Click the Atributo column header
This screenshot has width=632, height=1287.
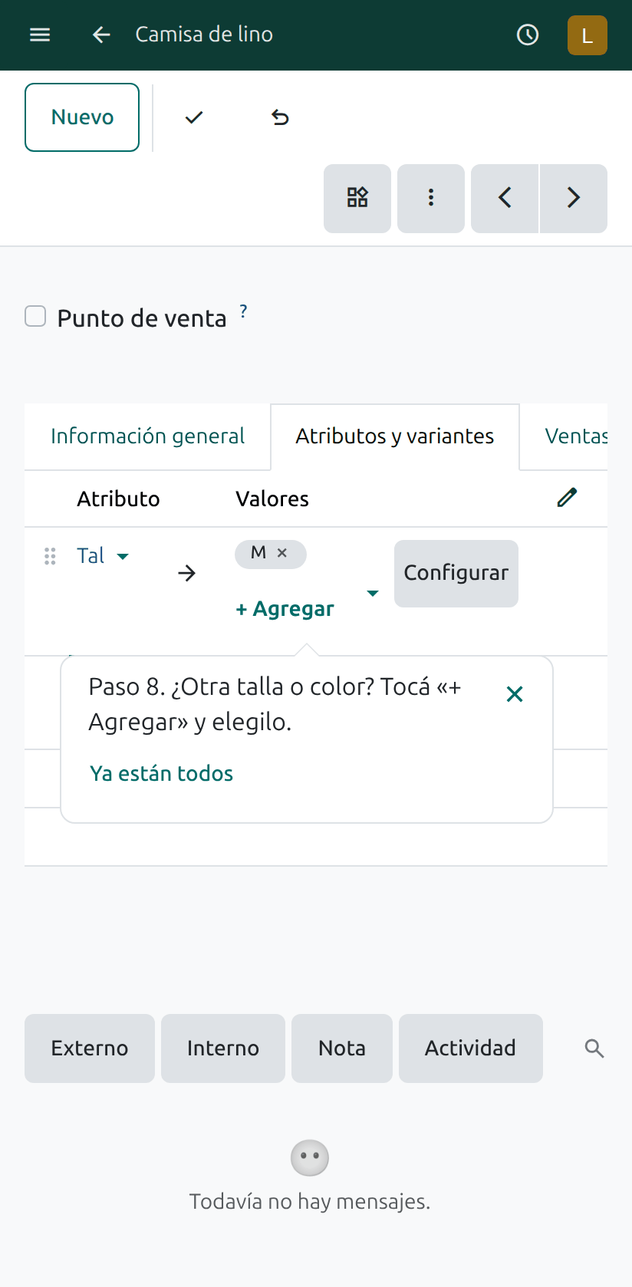click(118, 499)
